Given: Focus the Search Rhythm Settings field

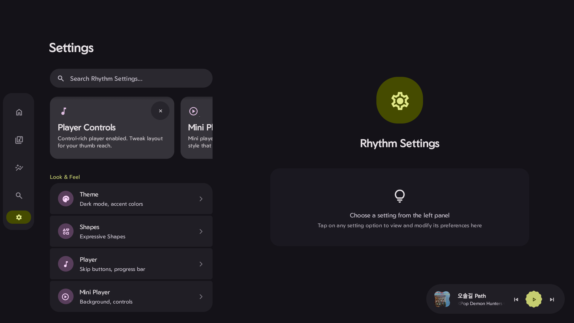Looking at the screenshot, I should pyautogui.click(x=131, y=78).
